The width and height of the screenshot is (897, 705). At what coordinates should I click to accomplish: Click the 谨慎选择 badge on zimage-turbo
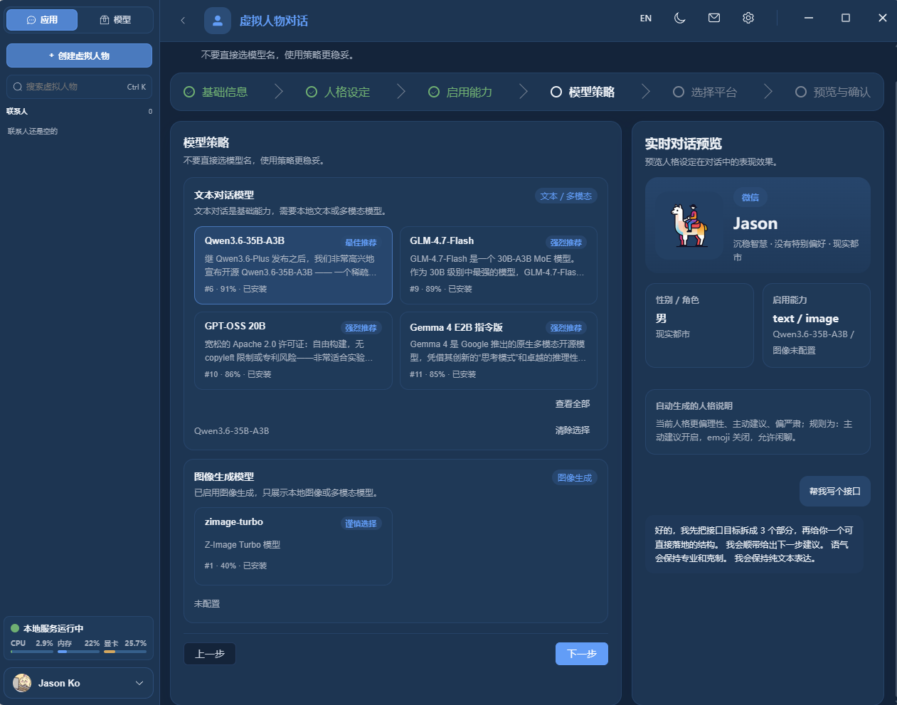[x=361, y=524]
